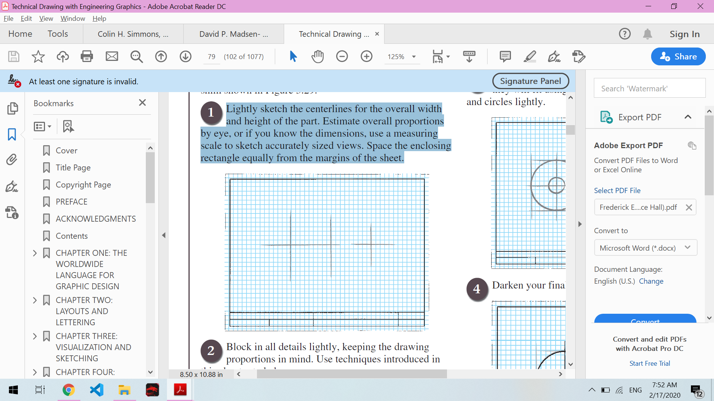
Task: Click the Add Comment sticky note icon
Action: [x=505, y=56]
